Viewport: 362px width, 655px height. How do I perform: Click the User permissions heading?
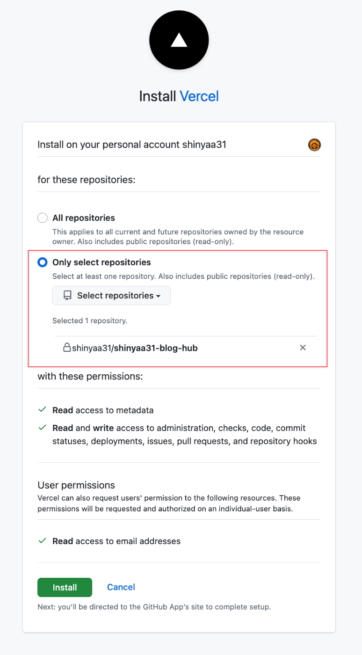point(76,485)
